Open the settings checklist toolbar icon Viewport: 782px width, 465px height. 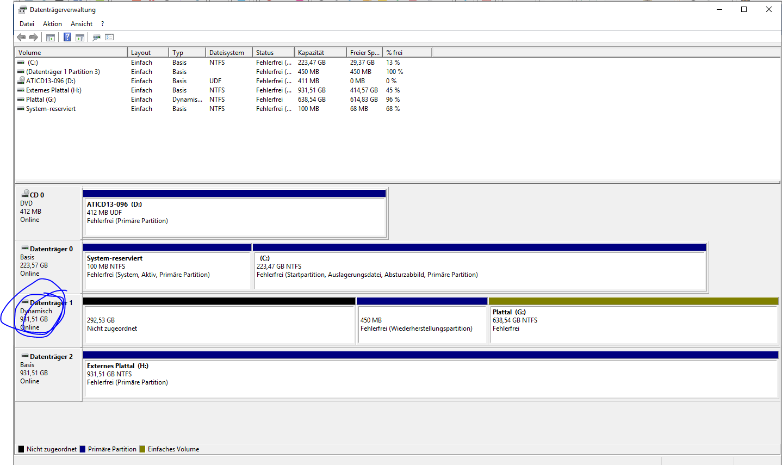(109, 37)
